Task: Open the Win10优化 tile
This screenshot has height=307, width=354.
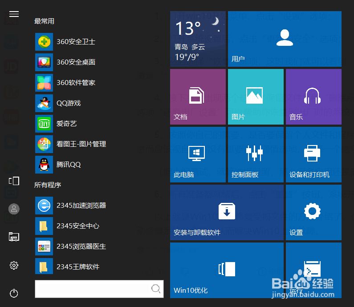Action: [x=227, y=270]
